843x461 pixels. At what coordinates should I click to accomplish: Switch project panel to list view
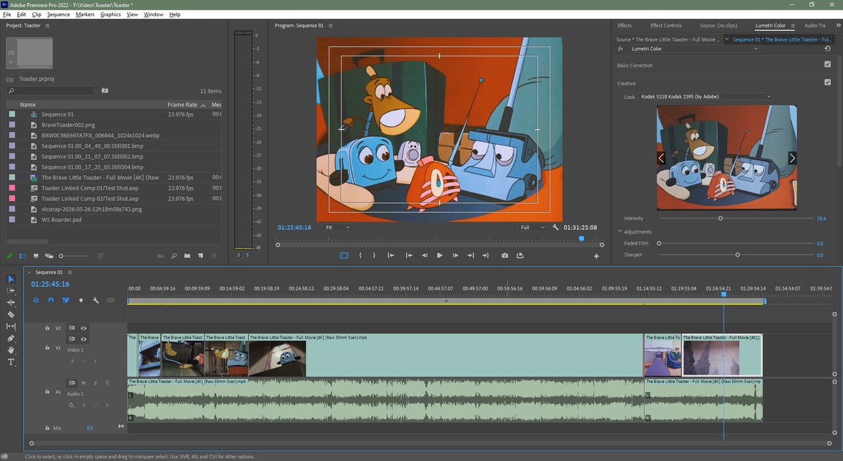pyautogui.click(x=22, y=256)
